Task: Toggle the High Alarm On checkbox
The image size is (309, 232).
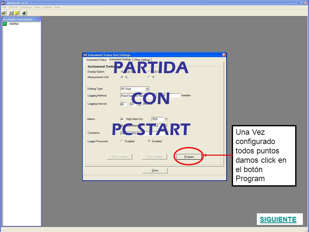Action: click(x=122, y=119)
